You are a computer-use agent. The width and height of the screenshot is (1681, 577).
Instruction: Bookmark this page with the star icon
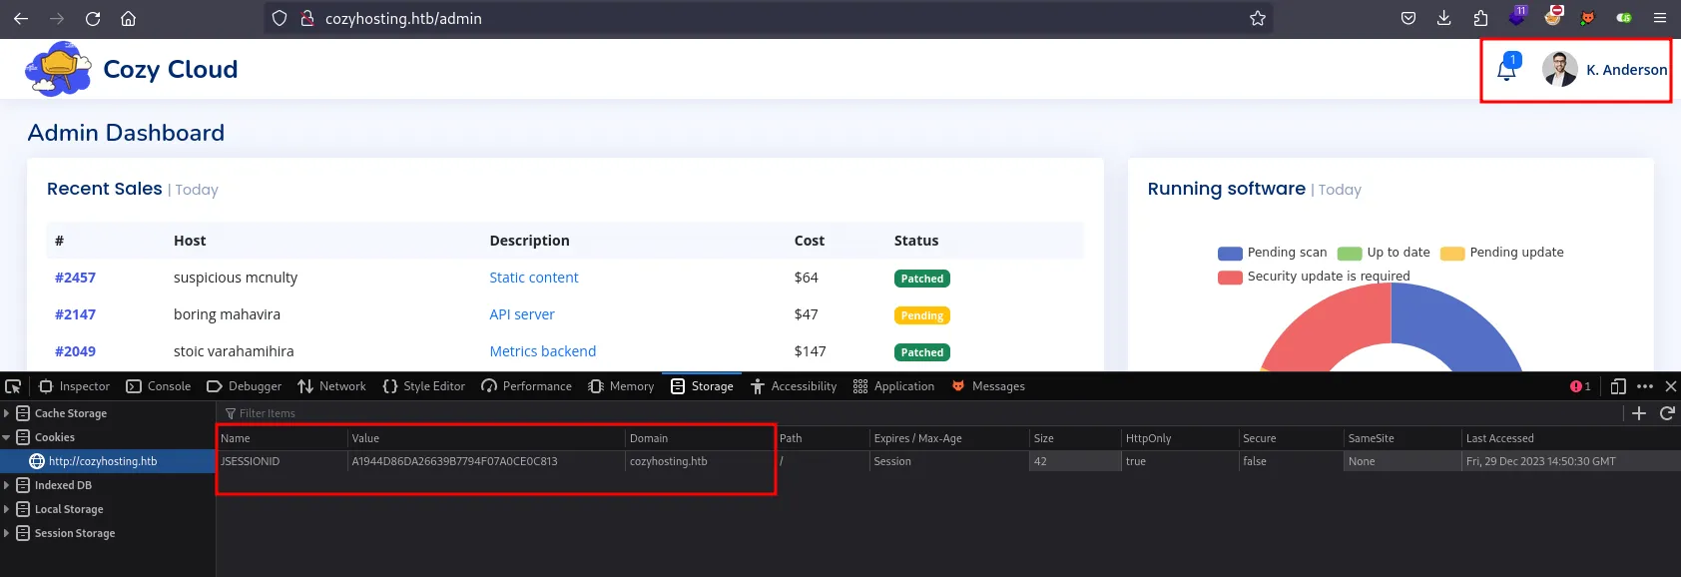click(1258, 18)
